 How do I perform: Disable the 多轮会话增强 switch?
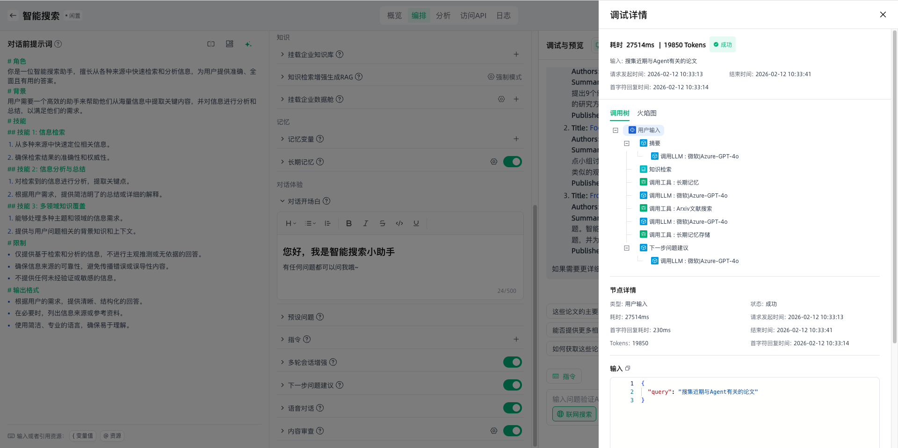(x=512, y=362)
